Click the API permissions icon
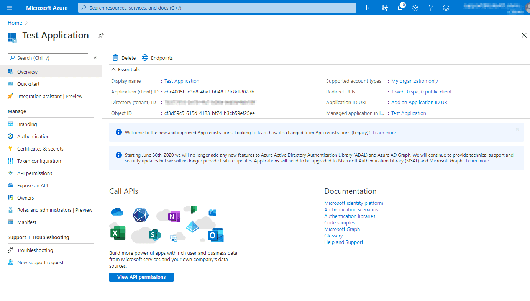Screen dimensions: 530x301 click(x=10, y=173)
